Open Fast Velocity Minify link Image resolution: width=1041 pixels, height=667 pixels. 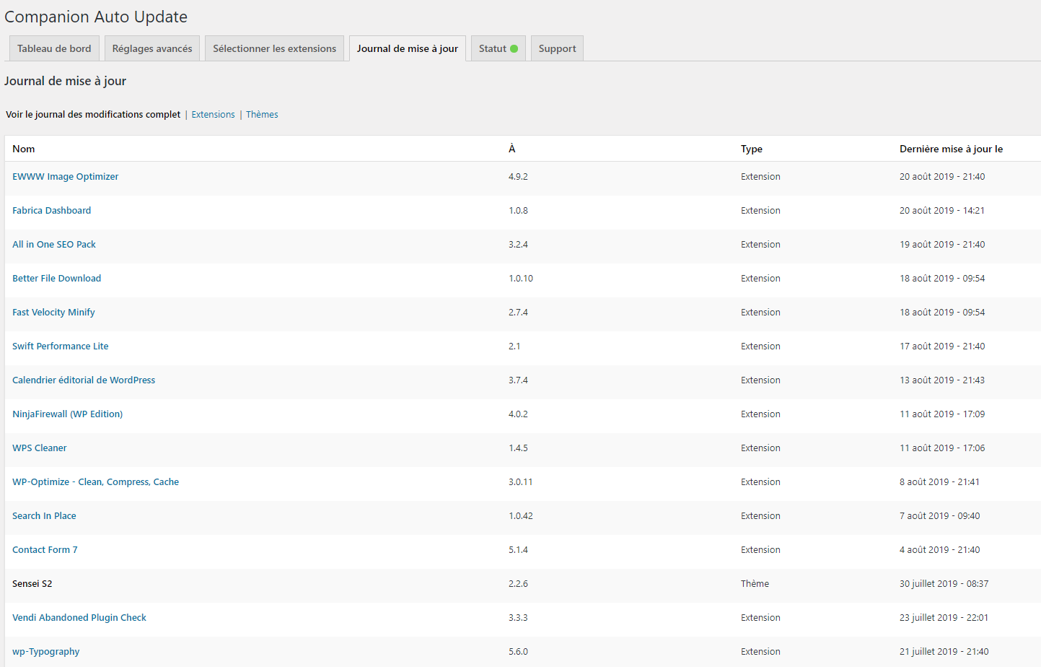pos(53,312)
